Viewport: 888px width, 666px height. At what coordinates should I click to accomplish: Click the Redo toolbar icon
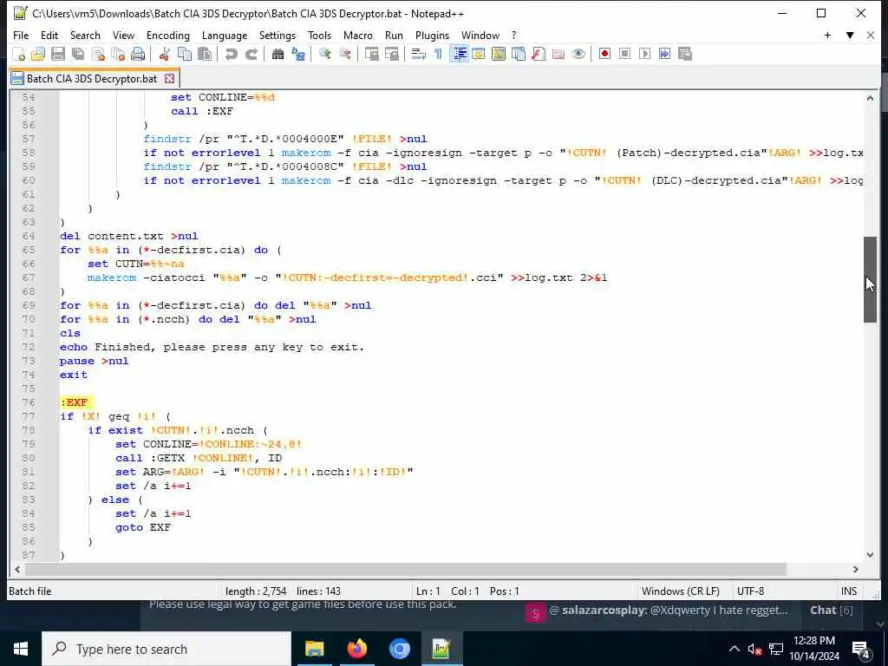(x=251, y=54)
